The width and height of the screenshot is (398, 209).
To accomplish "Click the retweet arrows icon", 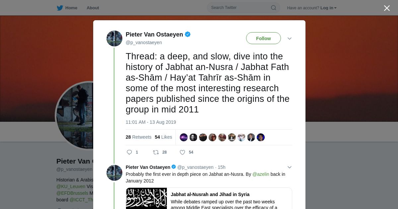I will point(156,152).
